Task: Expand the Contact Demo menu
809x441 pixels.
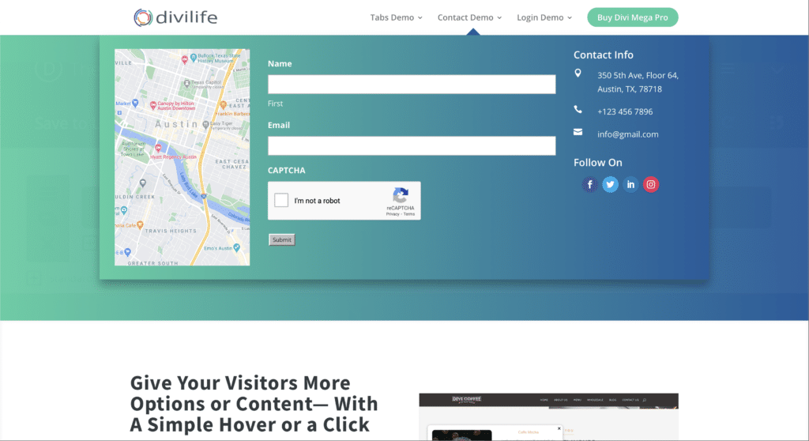Action: pos(469,17)
